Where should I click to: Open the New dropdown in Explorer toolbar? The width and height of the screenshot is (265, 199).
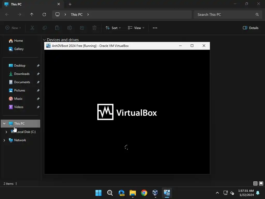click(x=13, y=28)
